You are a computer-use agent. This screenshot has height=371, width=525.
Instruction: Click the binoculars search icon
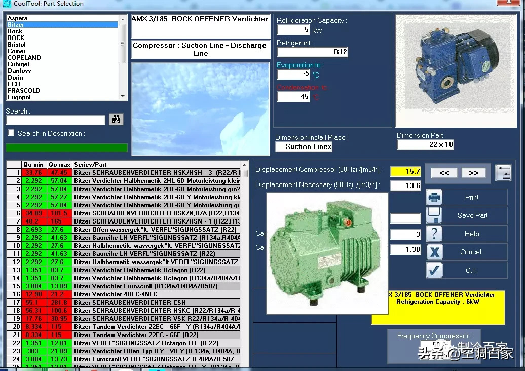click(x=116, y=119)
